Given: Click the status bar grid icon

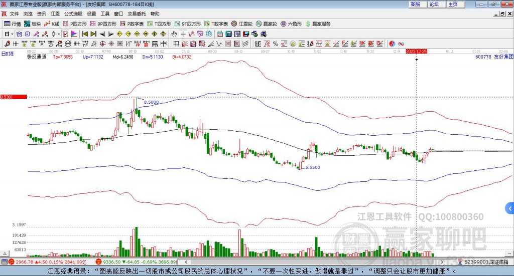Looking at the screenshot, I should (x=4, y=262).
